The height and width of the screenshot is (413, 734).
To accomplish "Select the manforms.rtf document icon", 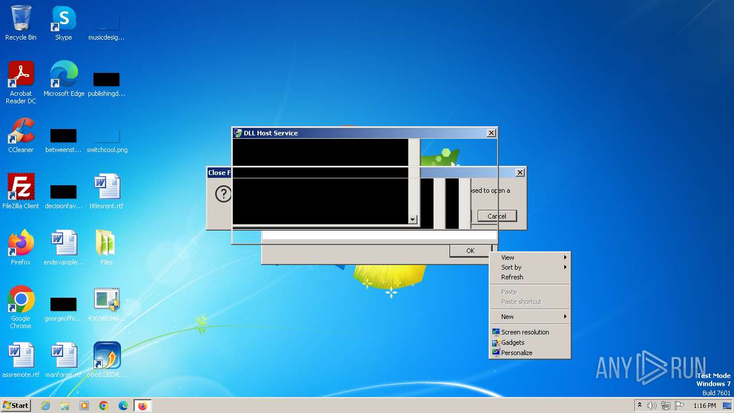I will click(x=63, y=360).
